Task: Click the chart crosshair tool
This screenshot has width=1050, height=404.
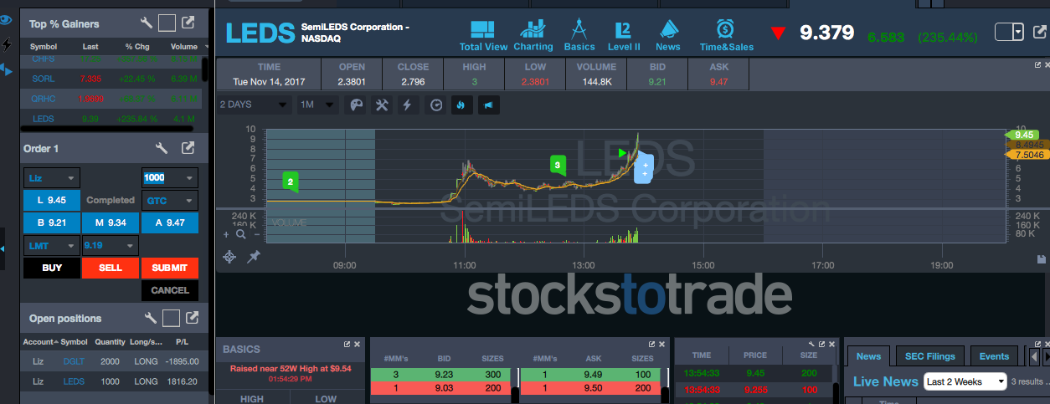Action: pos(229,257)
